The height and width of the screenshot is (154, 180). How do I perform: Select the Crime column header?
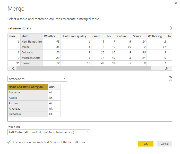(x=98, y=36)
